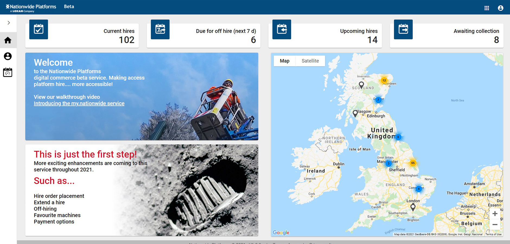Click the 'Off-hiring' text
The height and width of the screenshot is (244, 510).
click(x=45, y=209)
